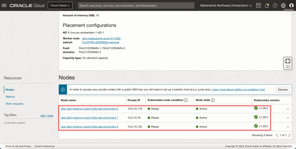296x149 pixels.
Task: Dismiss the bastion host info banner
Action: [x=283, y=90]
